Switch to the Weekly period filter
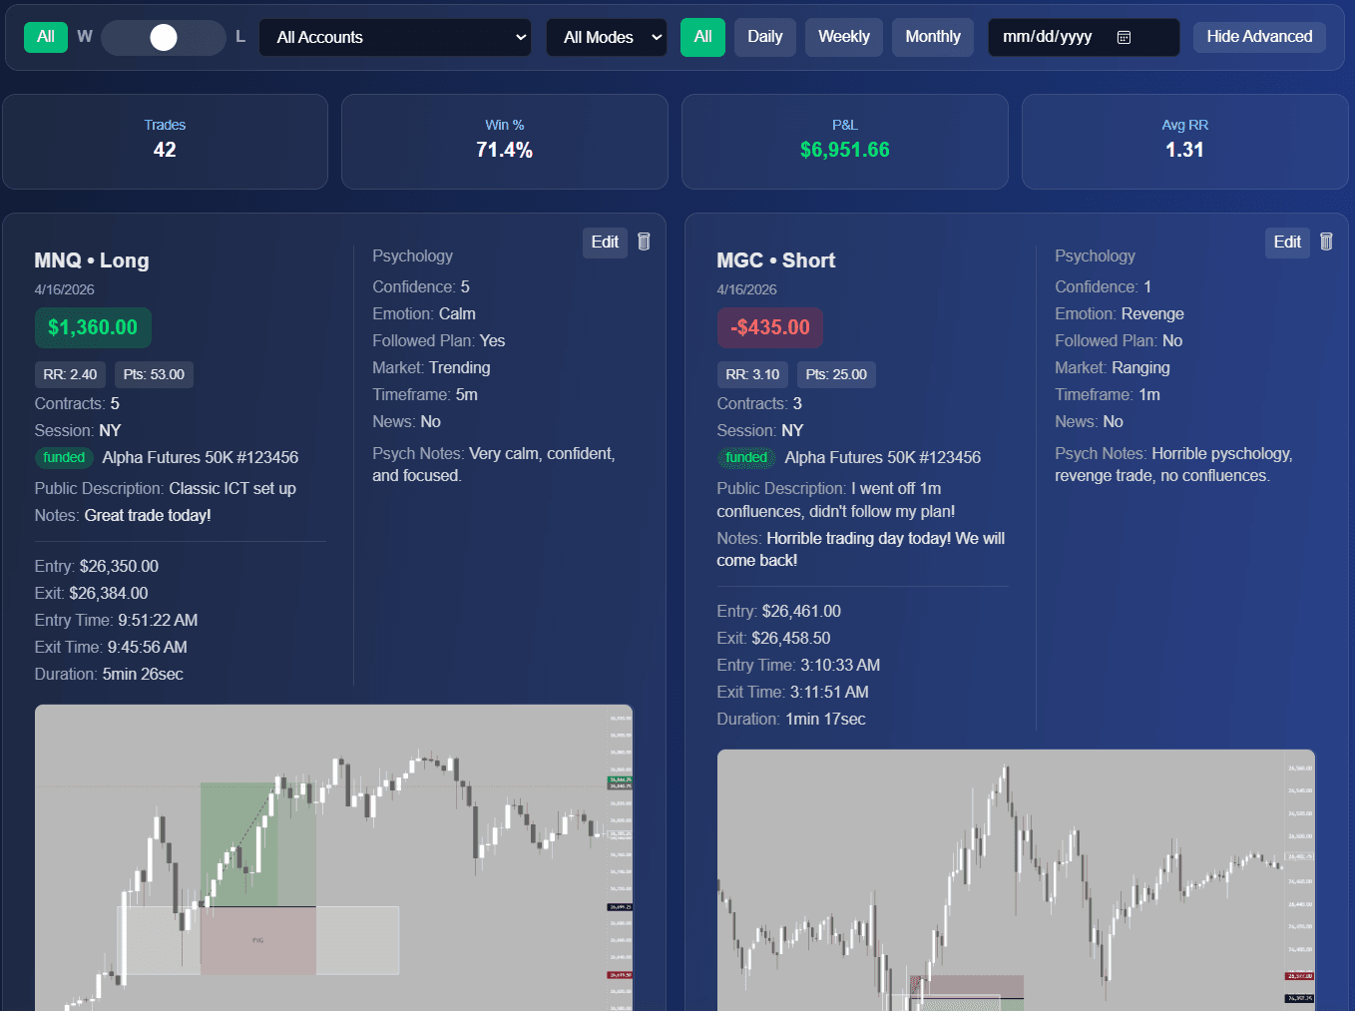 pyautogui.click(x=844, y=37)
